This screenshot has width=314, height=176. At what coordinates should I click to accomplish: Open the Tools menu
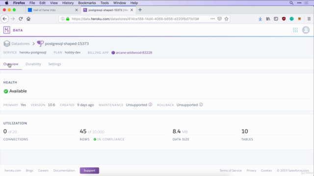(105, 3)
